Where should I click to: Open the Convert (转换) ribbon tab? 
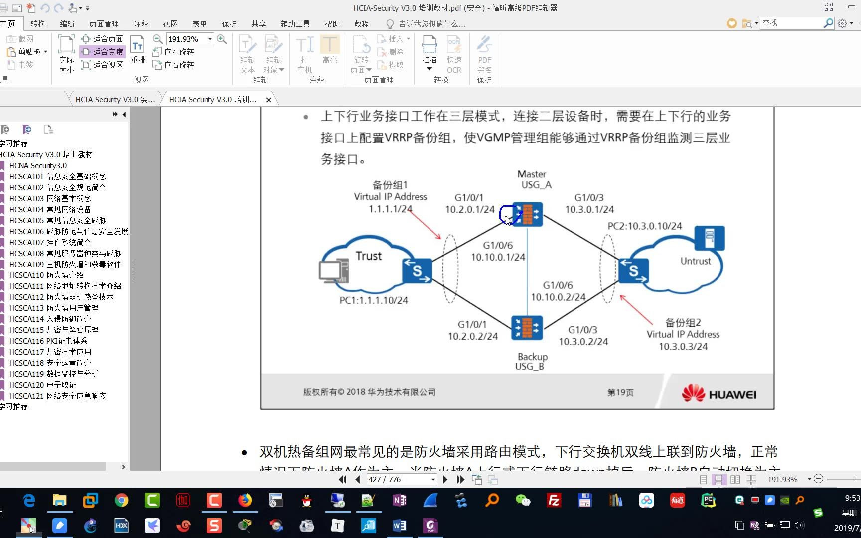coord(37,24)
